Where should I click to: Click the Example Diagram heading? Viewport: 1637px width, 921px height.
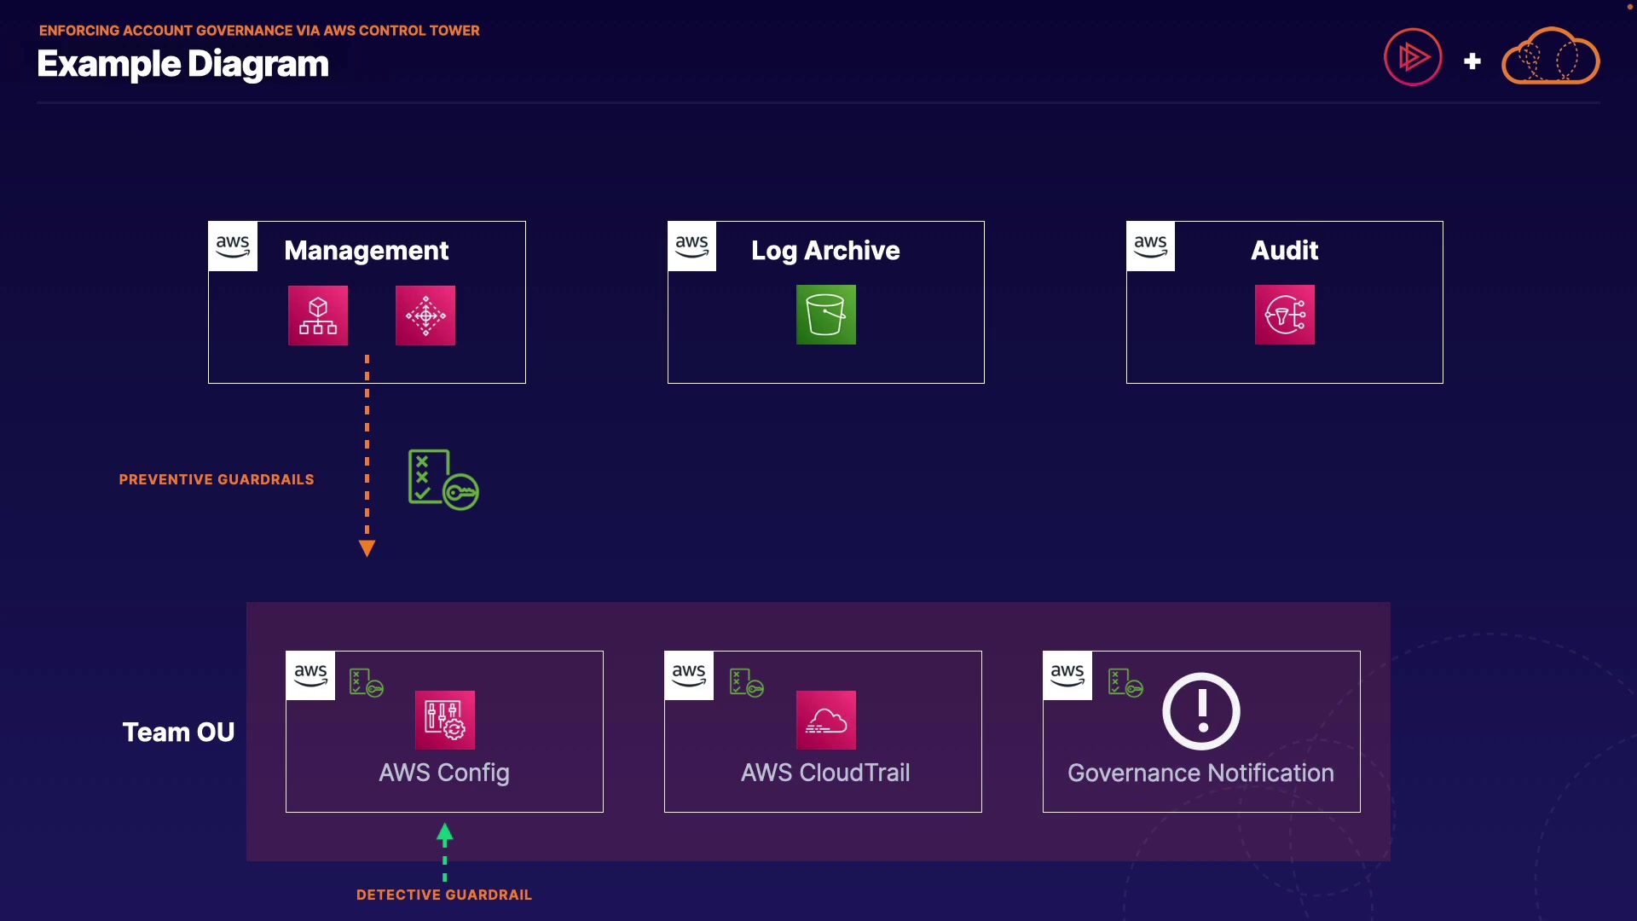point(182,64)
